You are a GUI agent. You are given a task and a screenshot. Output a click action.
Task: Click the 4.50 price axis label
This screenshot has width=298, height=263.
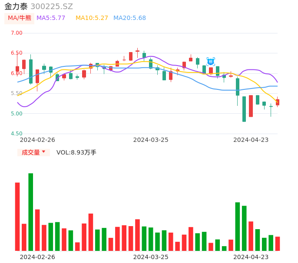coord(17,134)
